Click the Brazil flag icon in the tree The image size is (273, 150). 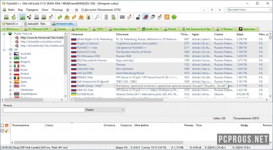tap(16, 57)
